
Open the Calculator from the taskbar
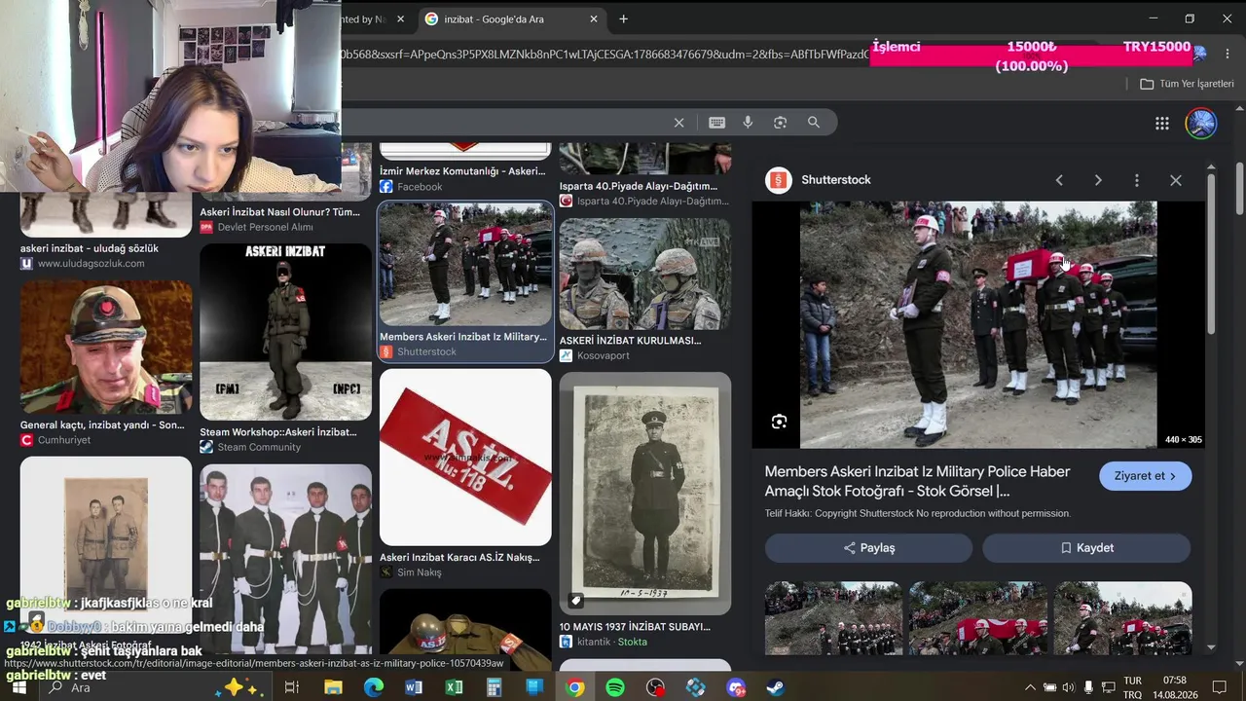click(x=495, y=687)
